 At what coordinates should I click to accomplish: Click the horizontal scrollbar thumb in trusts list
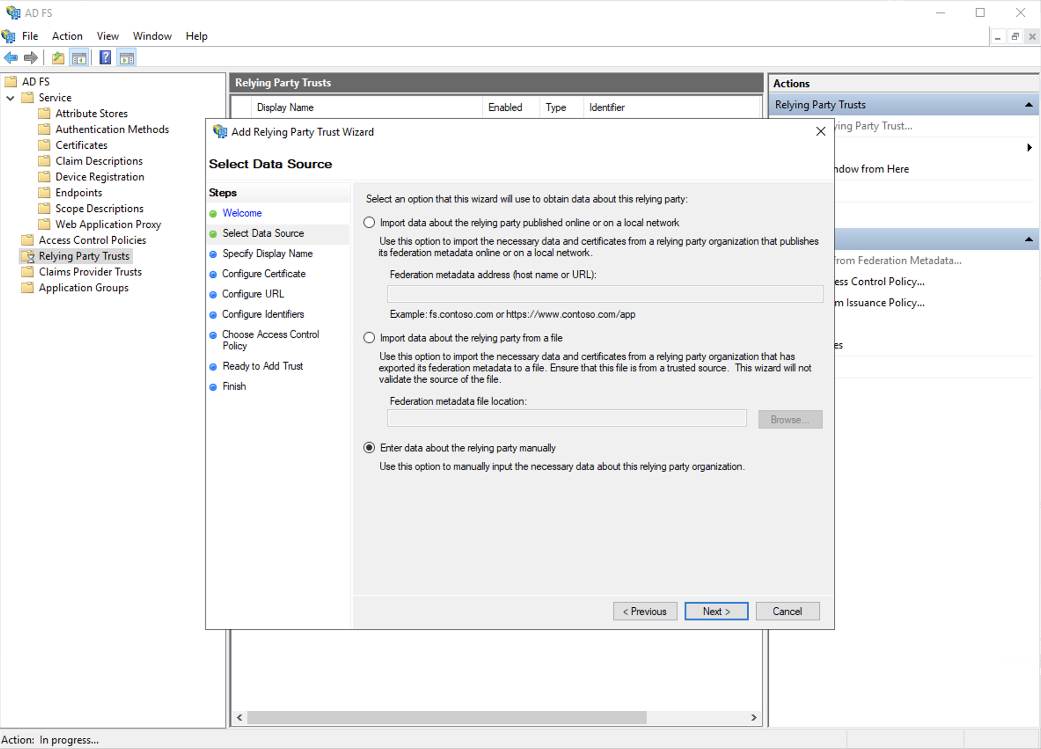447,717
